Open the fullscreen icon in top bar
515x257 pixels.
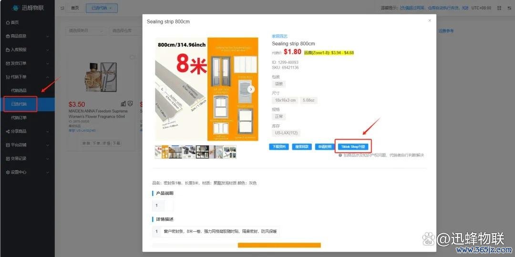[499, 8]
